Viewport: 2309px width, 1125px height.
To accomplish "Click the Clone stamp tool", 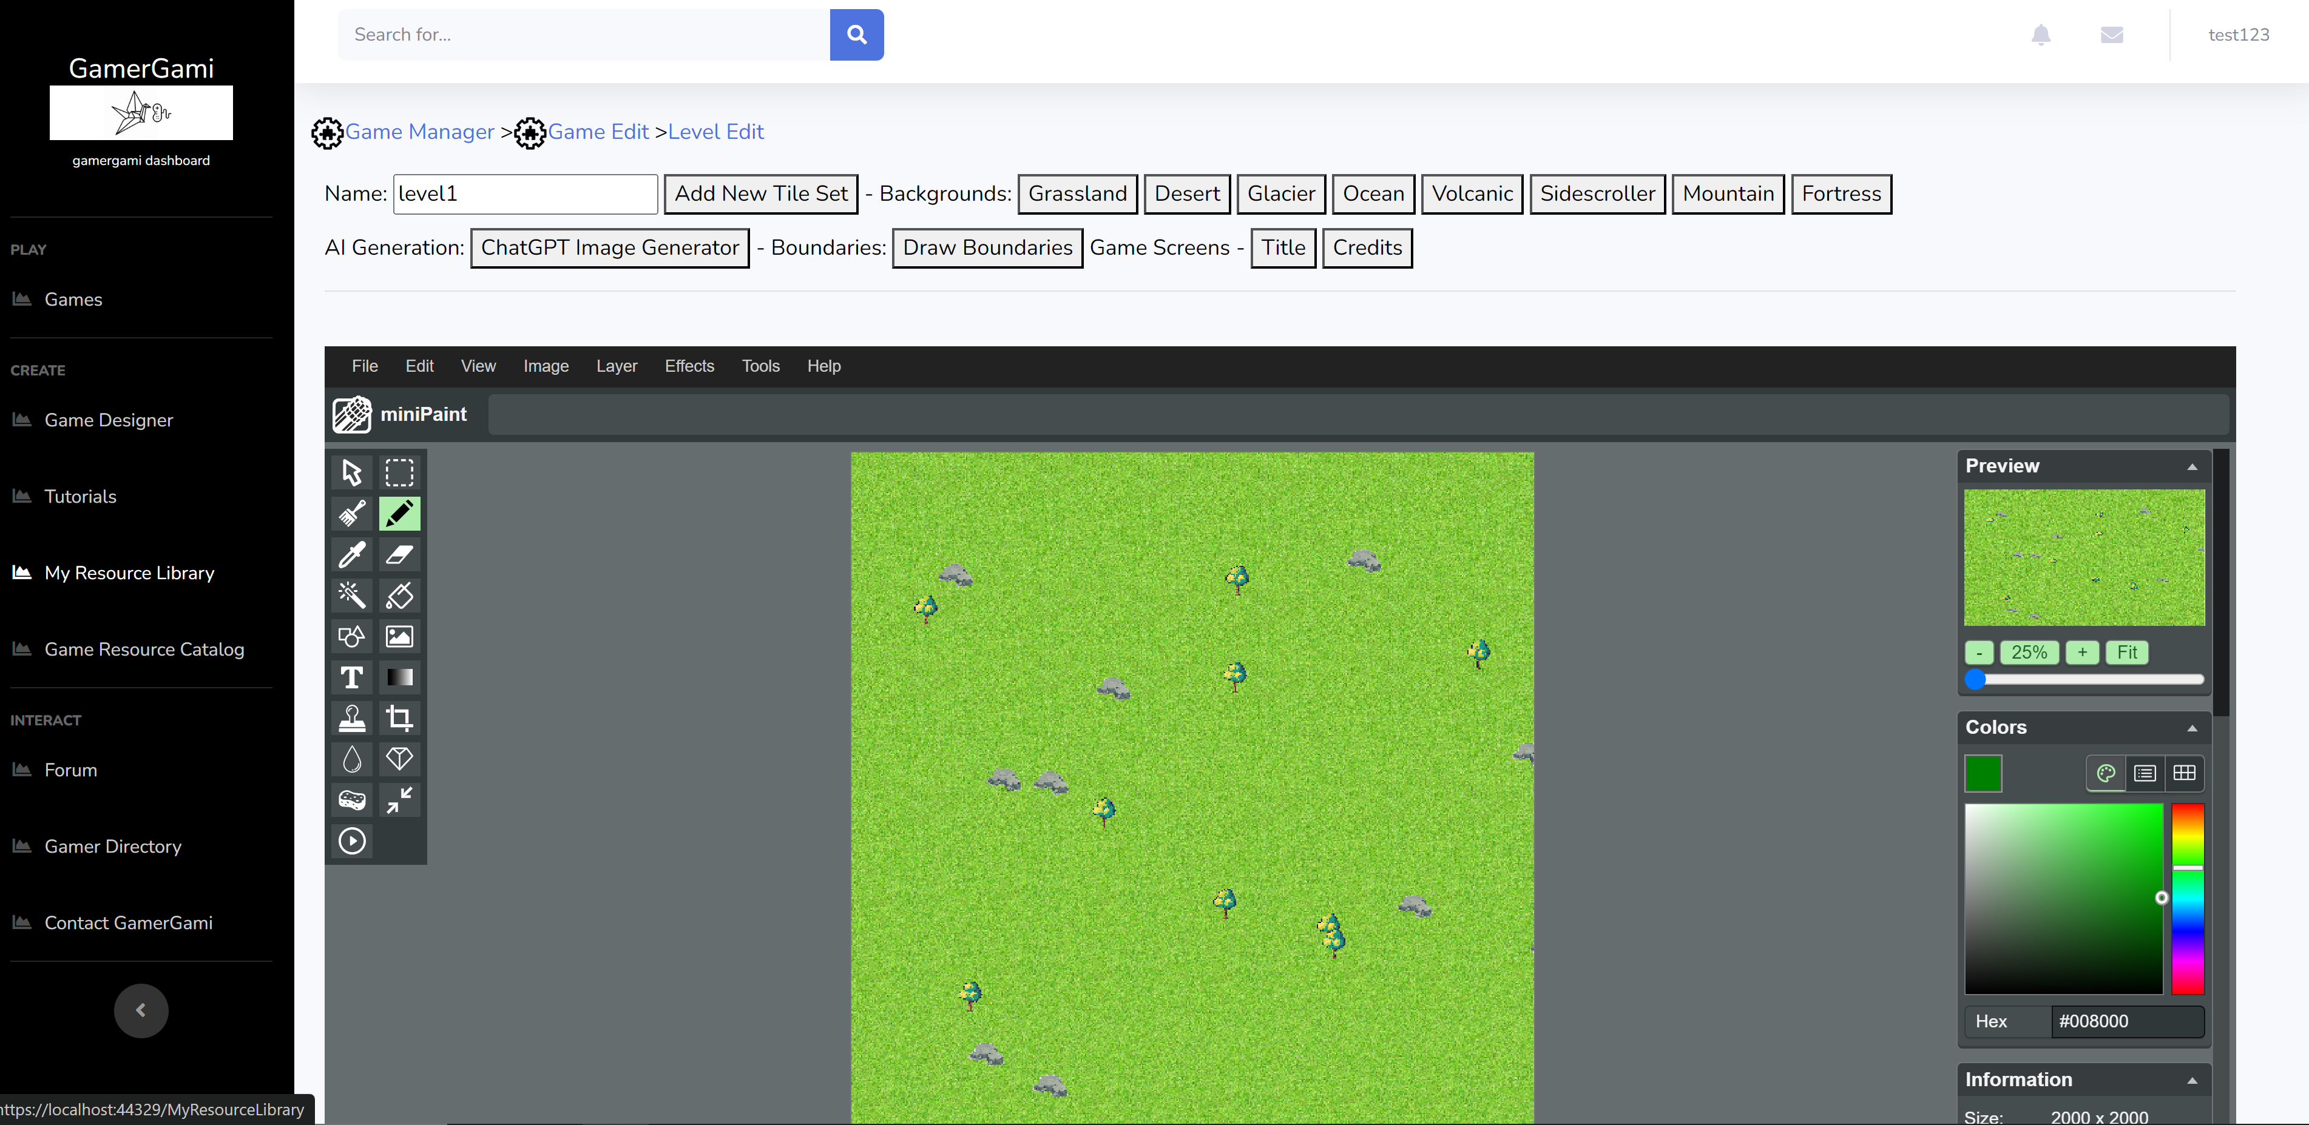I will click(351, 718).
